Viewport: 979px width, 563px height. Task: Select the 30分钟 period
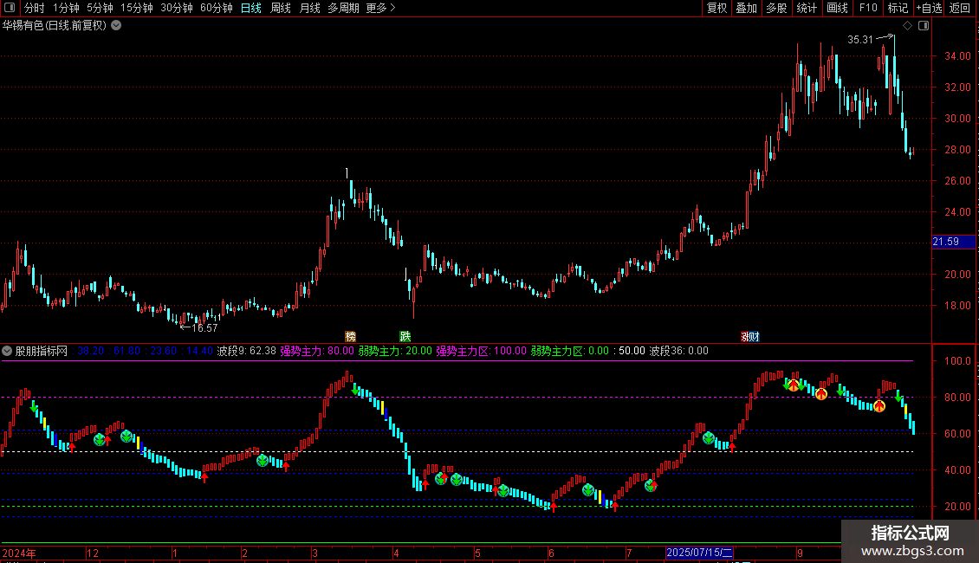(177, 8)
